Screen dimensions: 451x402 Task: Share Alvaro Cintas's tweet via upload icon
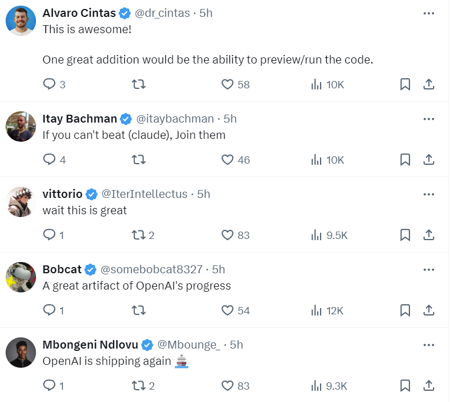point(429,84)
